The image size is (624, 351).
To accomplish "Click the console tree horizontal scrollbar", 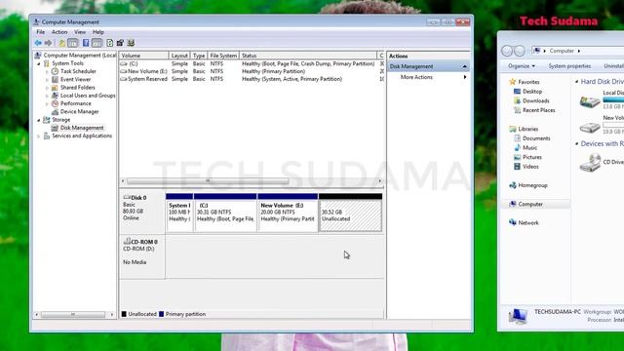I will tap(73, 314).
